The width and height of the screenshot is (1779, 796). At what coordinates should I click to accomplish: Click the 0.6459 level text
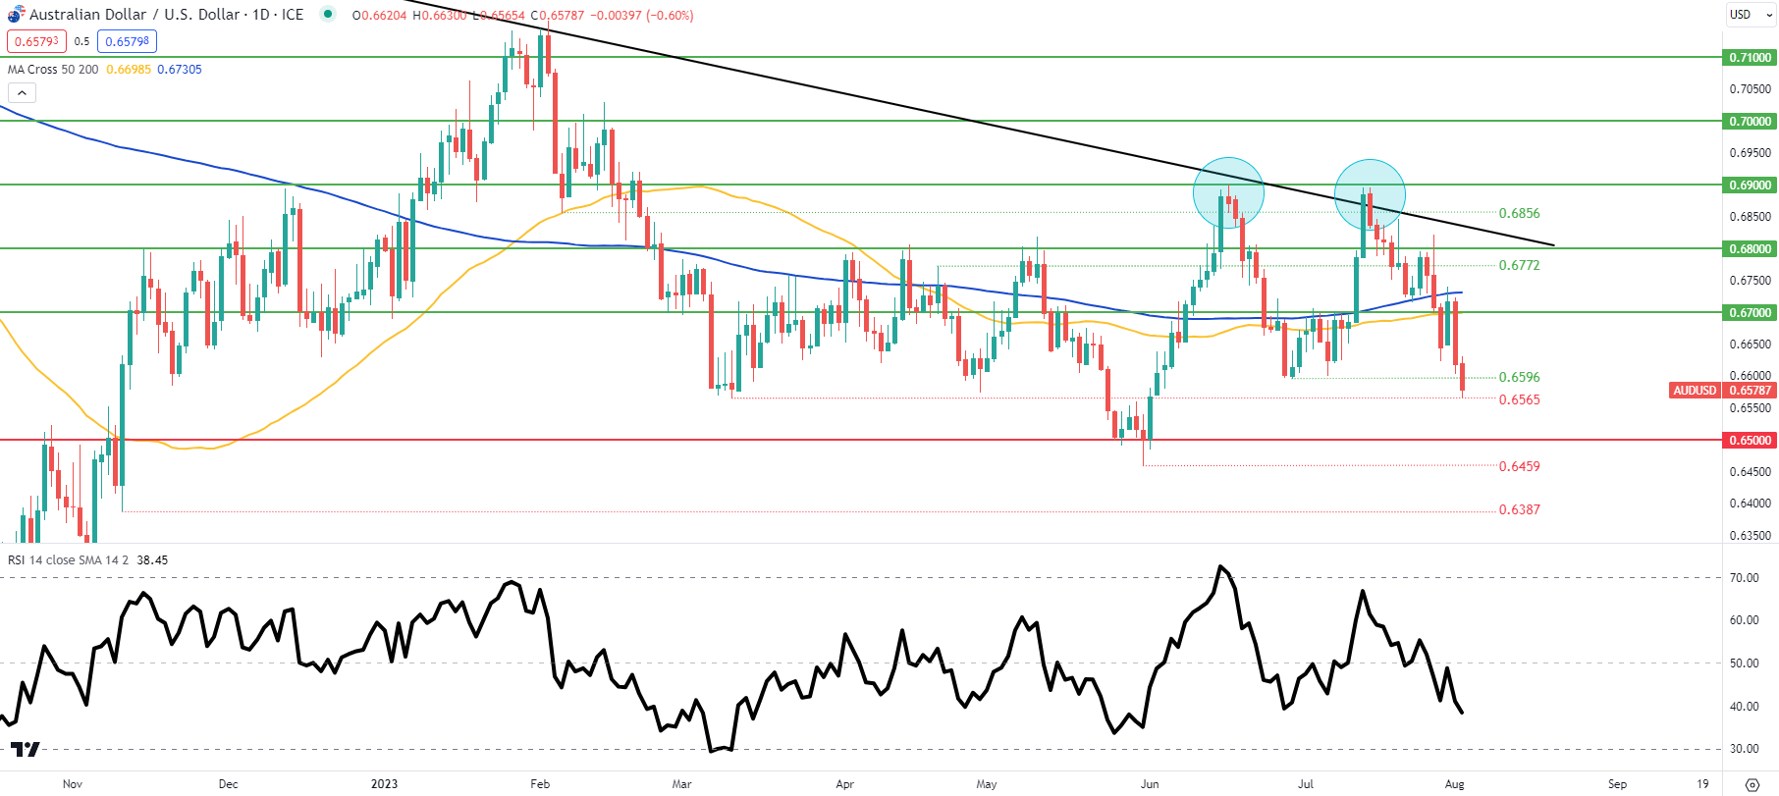pos(1519,466)
